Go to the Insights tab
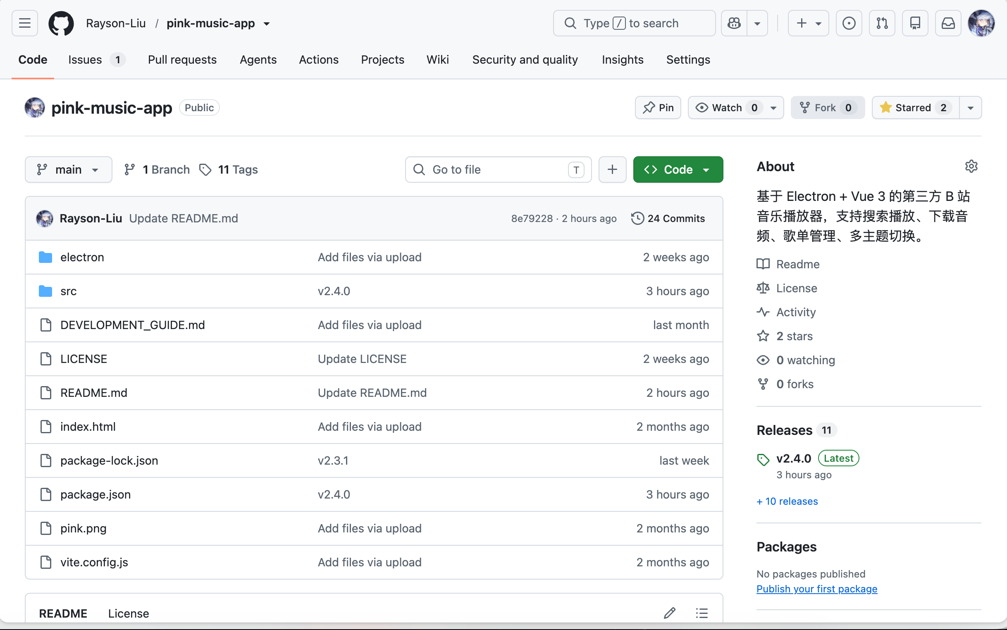This screenshot has height=630, width=1007. click(623, 60)
